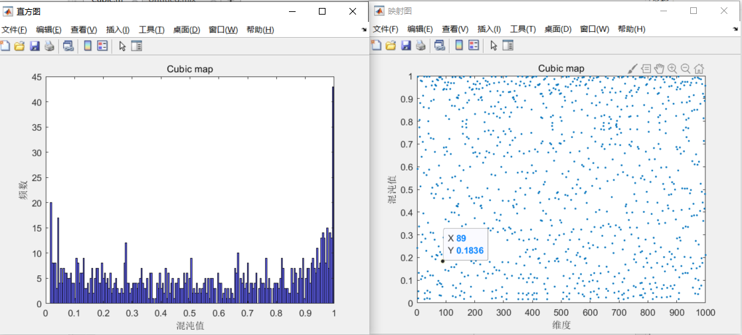Open 文件(F) menu in 直方图 window

pos(14,30)
